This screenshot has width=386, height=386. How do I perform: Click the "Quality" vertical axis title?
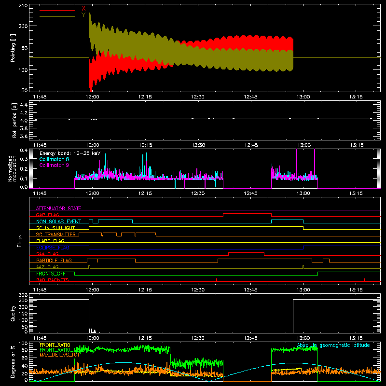tap(13, 313)
